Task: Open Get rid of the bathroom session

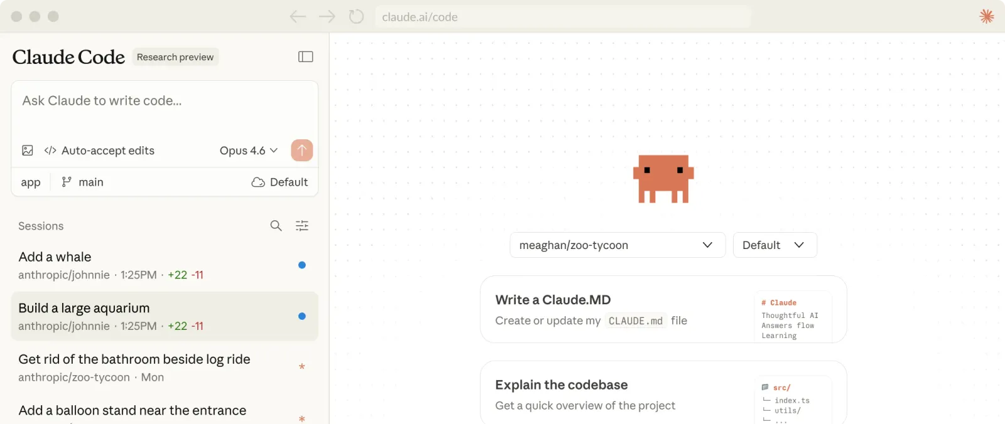Action: 165,368
